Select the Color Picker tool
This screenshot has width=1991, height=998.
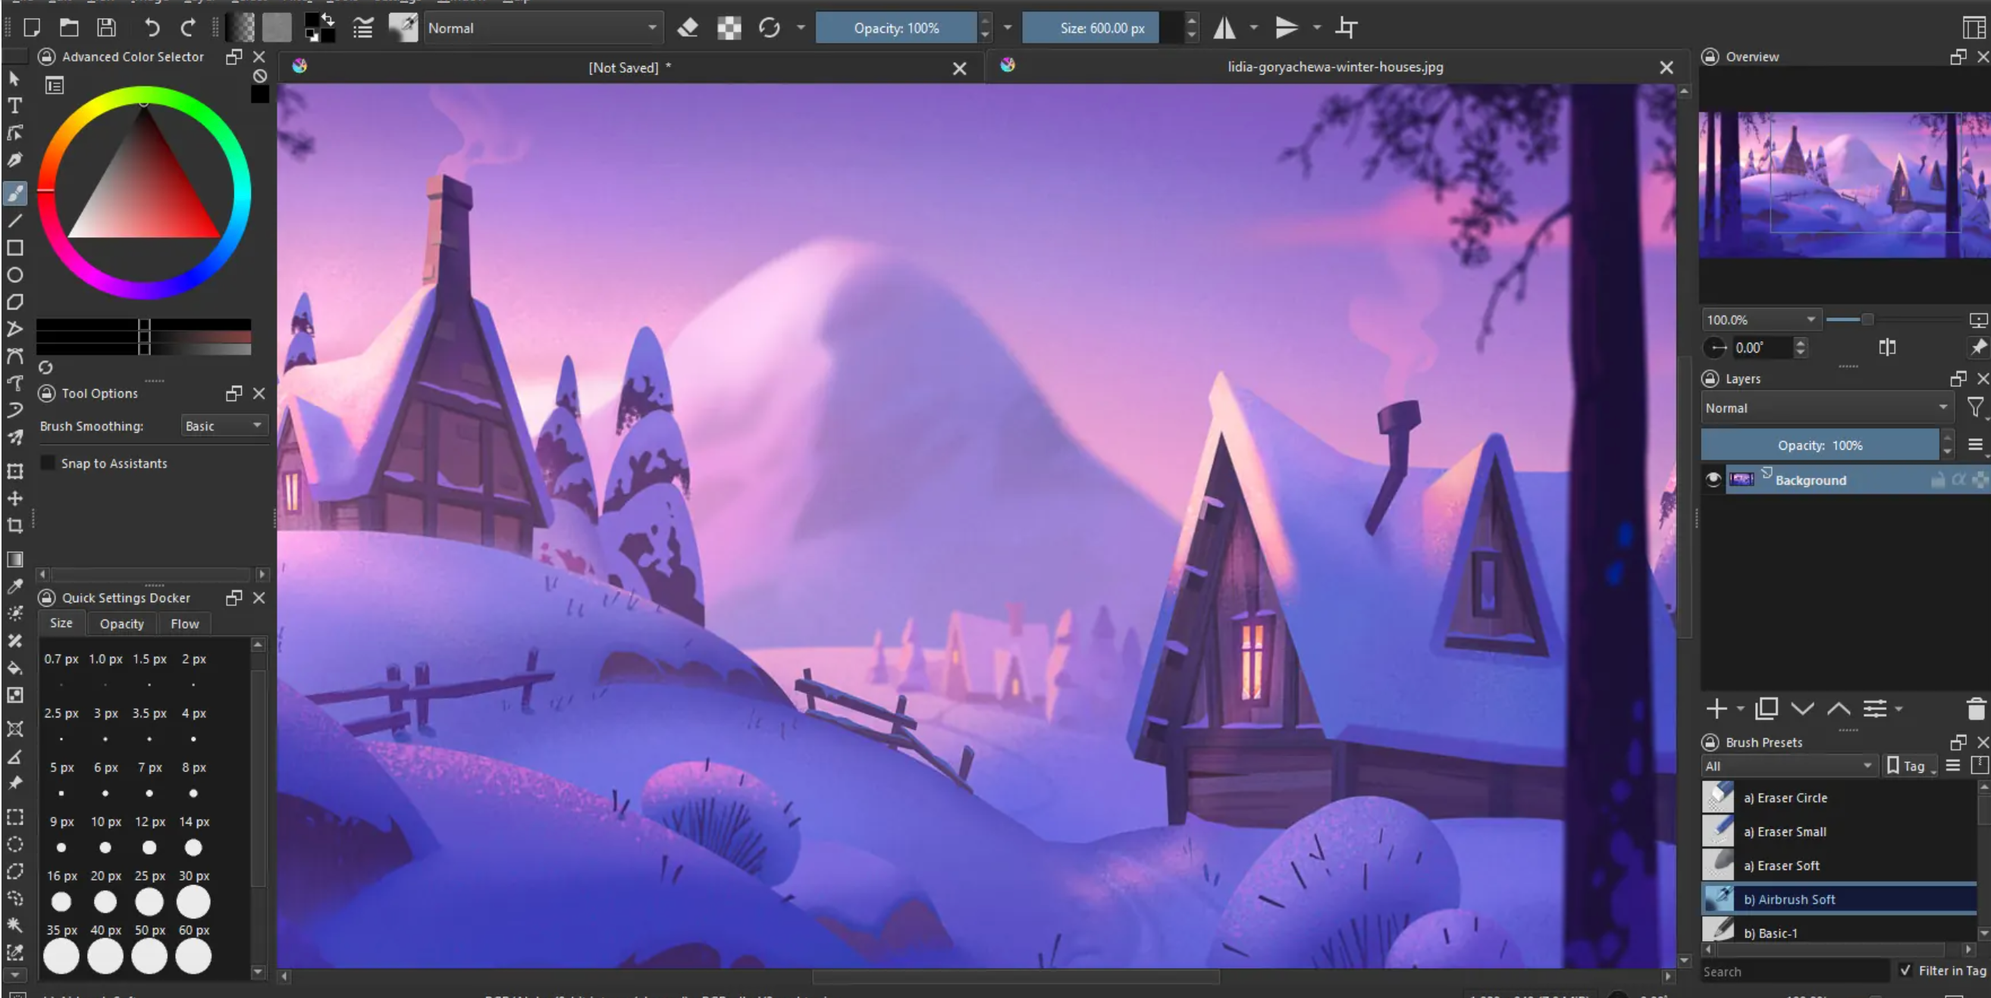pyautogui.click(x=15, y=587)
